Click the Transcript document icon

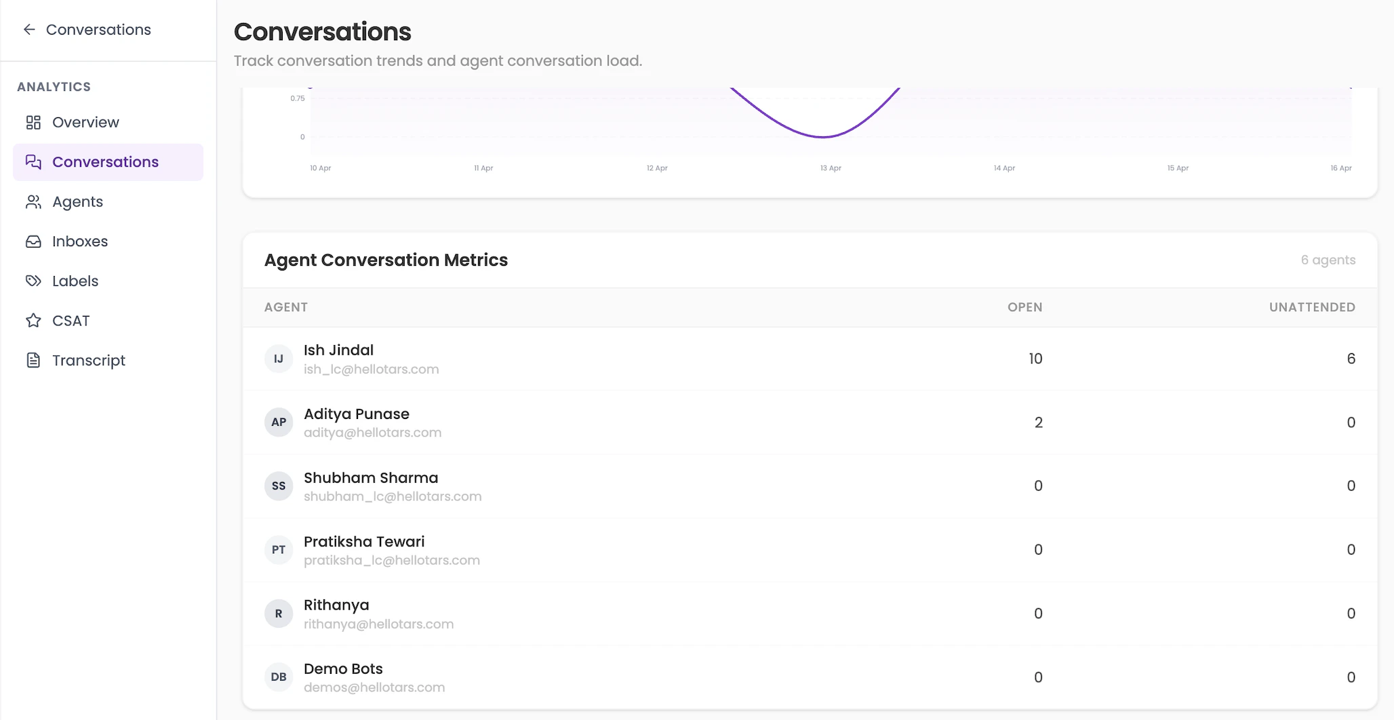pyautogui.click(x=33, y=360)
